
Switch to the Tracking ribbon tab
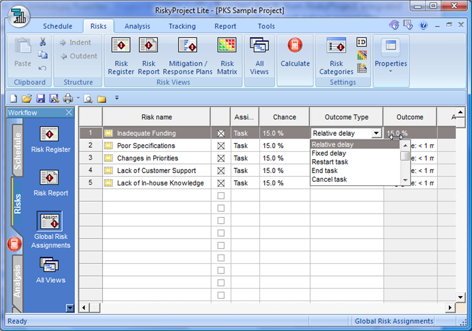[182, 26]
